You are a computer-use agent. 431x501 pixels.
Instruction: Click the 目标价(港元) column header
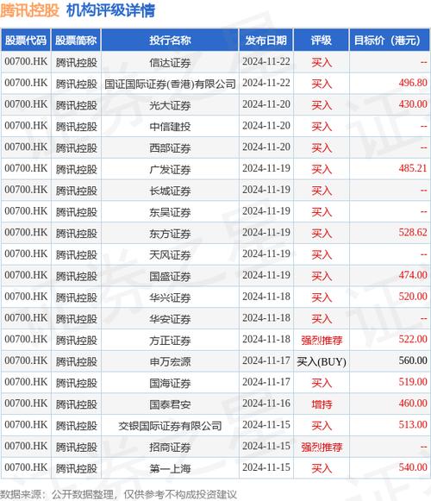coord(390,41)
